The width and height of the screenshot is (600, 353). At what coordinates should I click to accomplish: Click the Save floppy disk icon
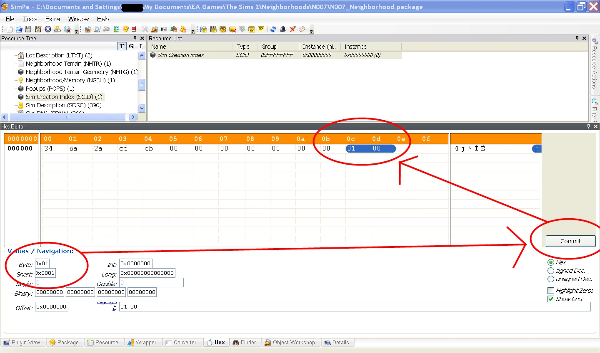[x=28, y=29]
